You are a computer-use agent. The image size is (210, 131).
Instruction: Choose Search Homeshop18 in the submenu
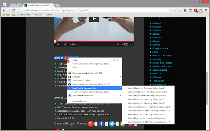148,111
